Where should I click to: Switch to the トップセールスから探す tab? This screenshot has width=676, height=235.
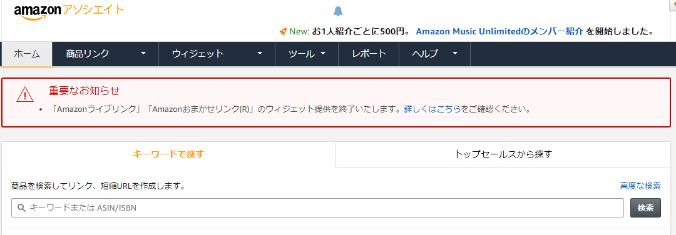tap(503, 154)
